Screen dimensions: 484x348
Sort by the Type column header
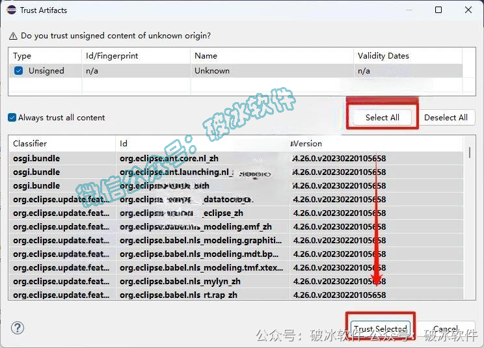45,56
